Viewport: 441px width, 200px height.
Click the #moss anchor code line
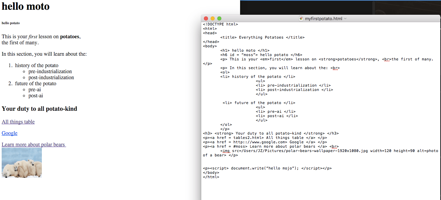pos(271,146)
